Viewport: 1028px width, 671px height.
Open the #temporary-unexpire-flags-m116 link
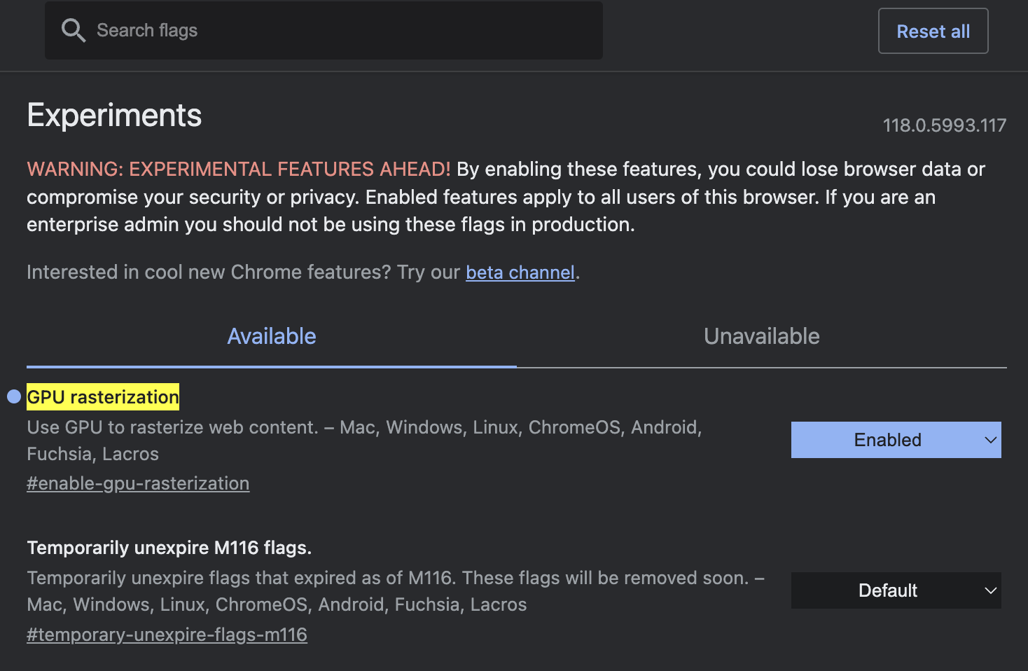[167, 634]
